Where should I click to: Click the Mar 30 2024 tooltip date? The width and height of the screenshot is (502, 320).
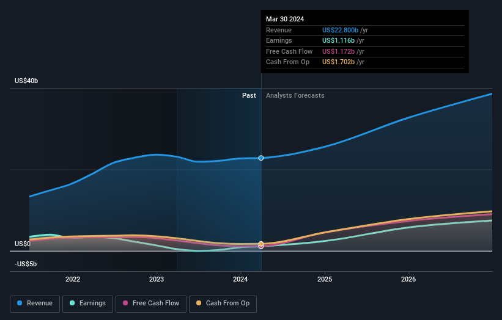tap(285, 19)
